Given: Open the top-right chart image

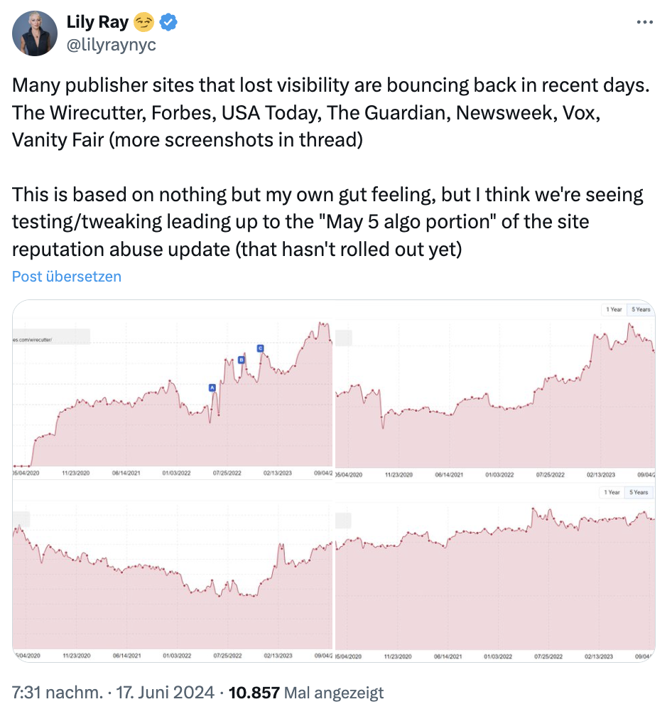Looking at the screenshot, I should (494, 398).
